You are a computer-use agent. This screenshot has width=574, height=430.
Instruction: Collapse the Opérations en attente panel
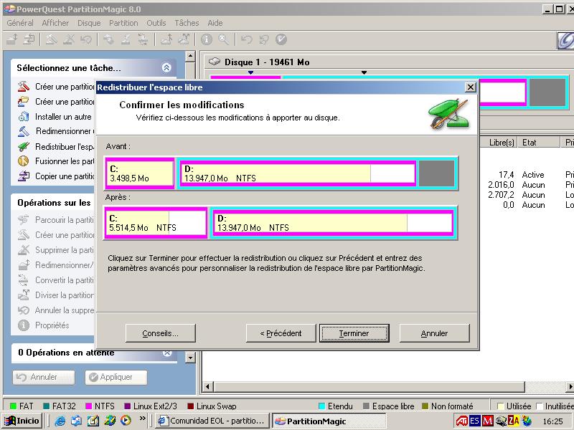(167, 353)
